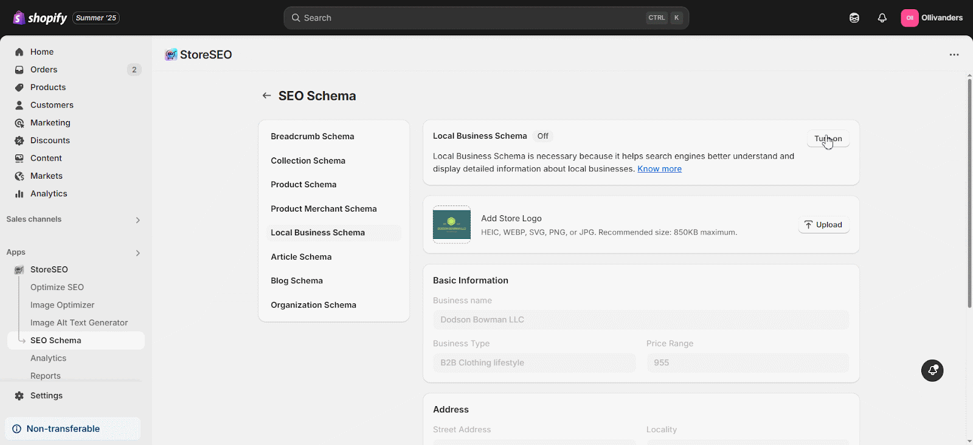Click the Markets globe icon
Image resolution: width=973 pixels, height=445 pixels.
click(19, 176)
